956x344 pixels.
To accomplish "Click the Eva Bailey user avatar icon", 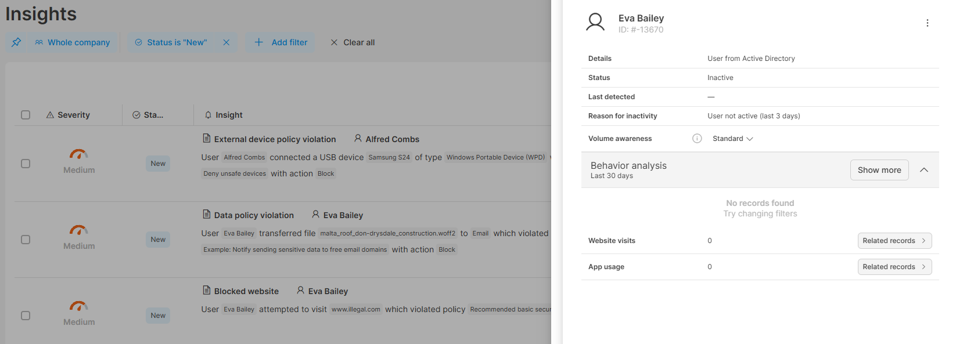I will [x=595, y=23].
